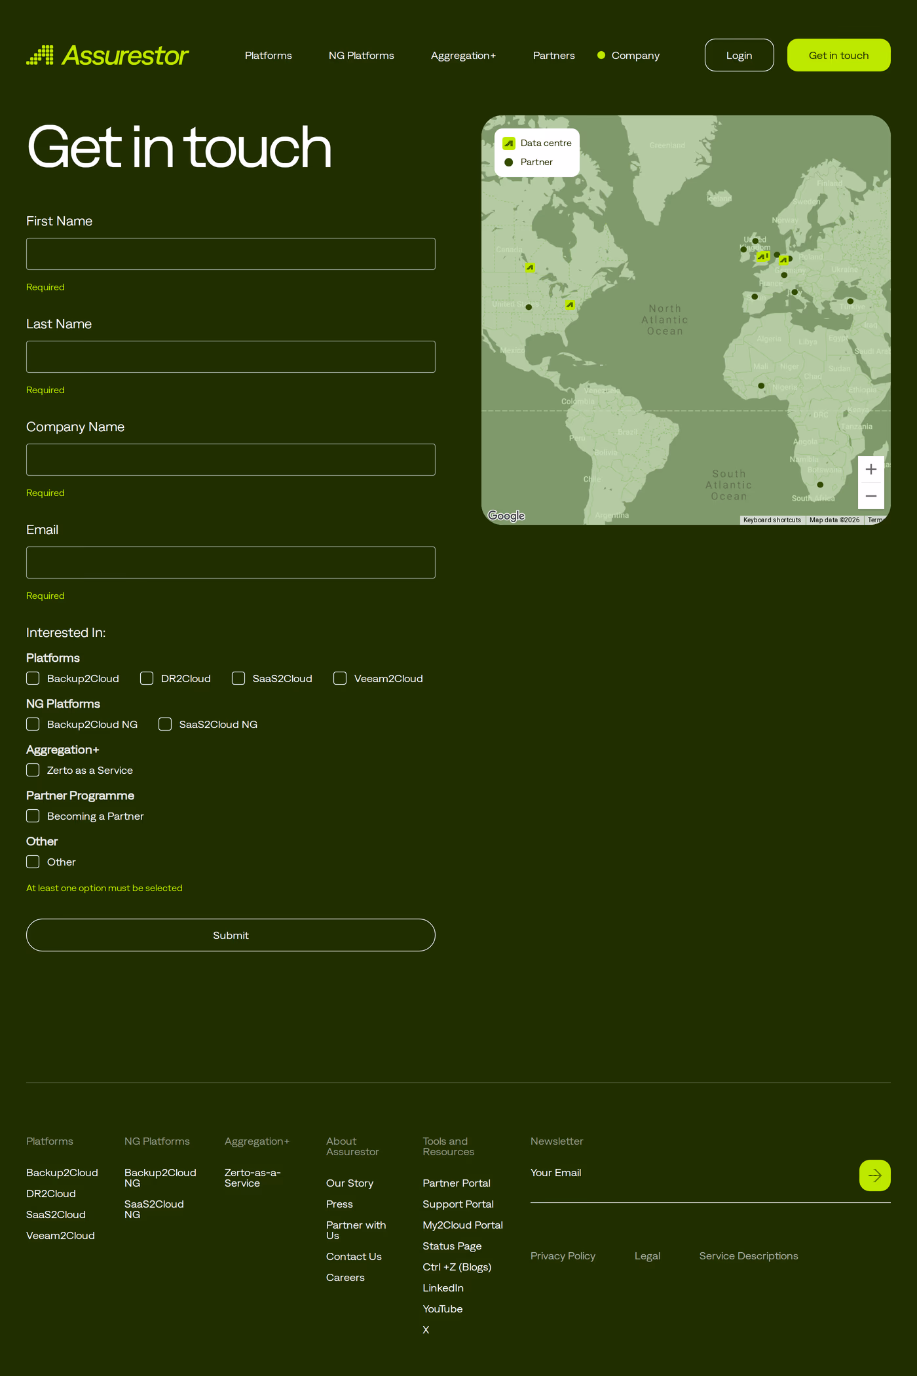Open the Contact Us footer link
The image size is (917, 1376).
(x=354, y=1256)
